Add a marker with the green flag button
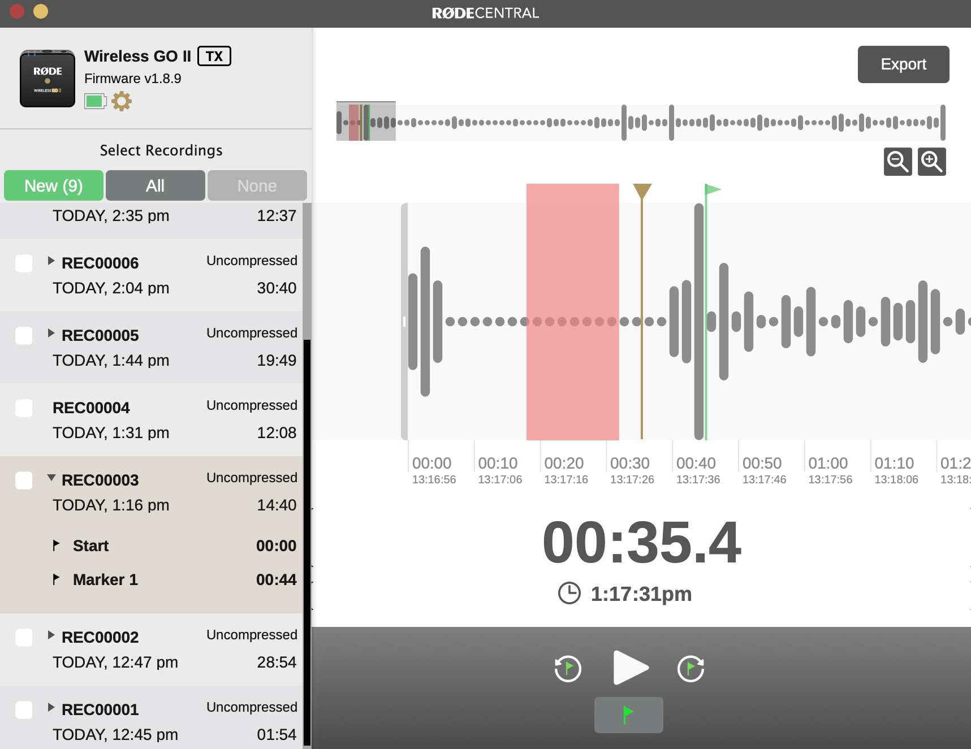 628,715
